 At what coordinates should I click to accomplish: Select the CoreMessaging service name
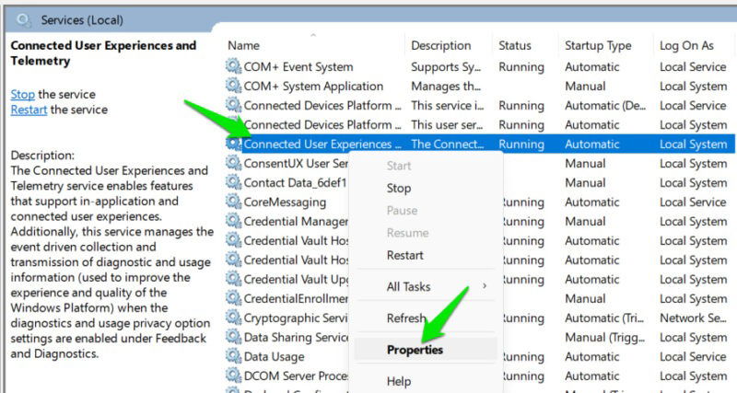coord(285,202)
